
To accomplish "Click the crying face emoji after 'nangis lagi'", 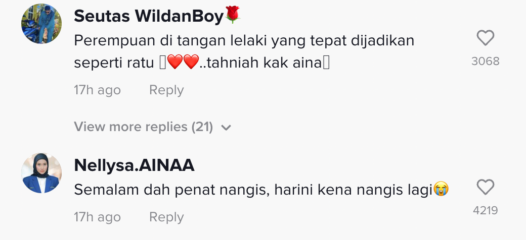I will pos(441,189).
